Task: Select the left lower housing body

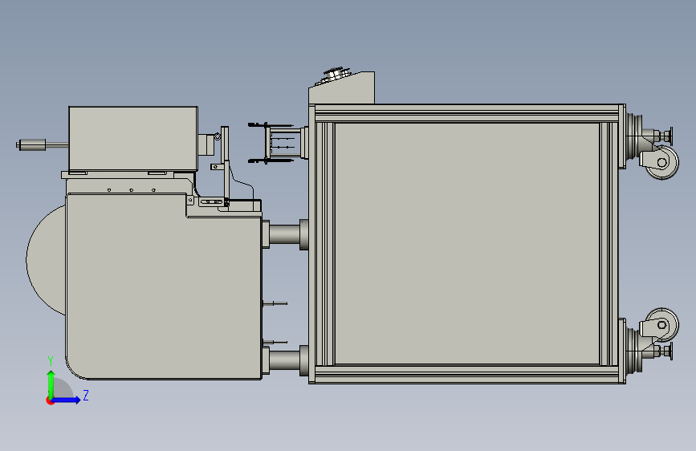Action: [163, 286]
